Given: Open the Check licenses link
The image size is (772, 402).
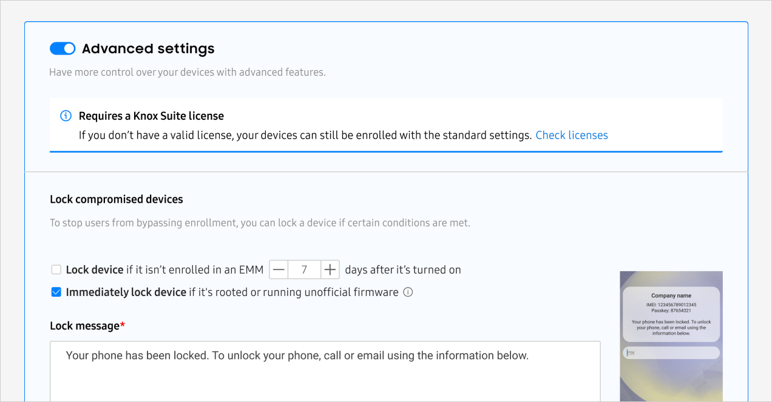Looking at the screenshot, I should coord(571,135).
